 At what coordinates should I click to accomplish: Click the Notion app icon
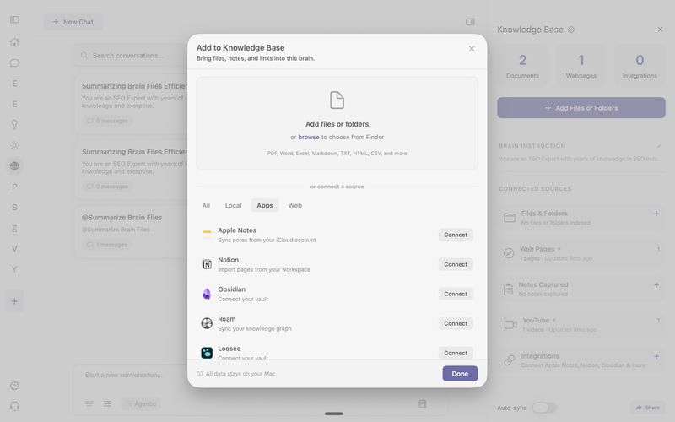click(x=207, y=264)
